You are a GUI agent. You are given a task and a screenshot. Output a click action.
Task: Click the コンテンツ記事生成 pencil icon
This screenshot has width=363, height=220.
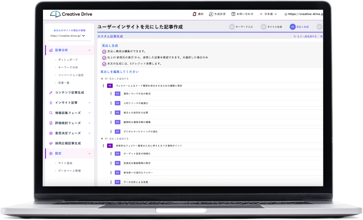[51, 92]
